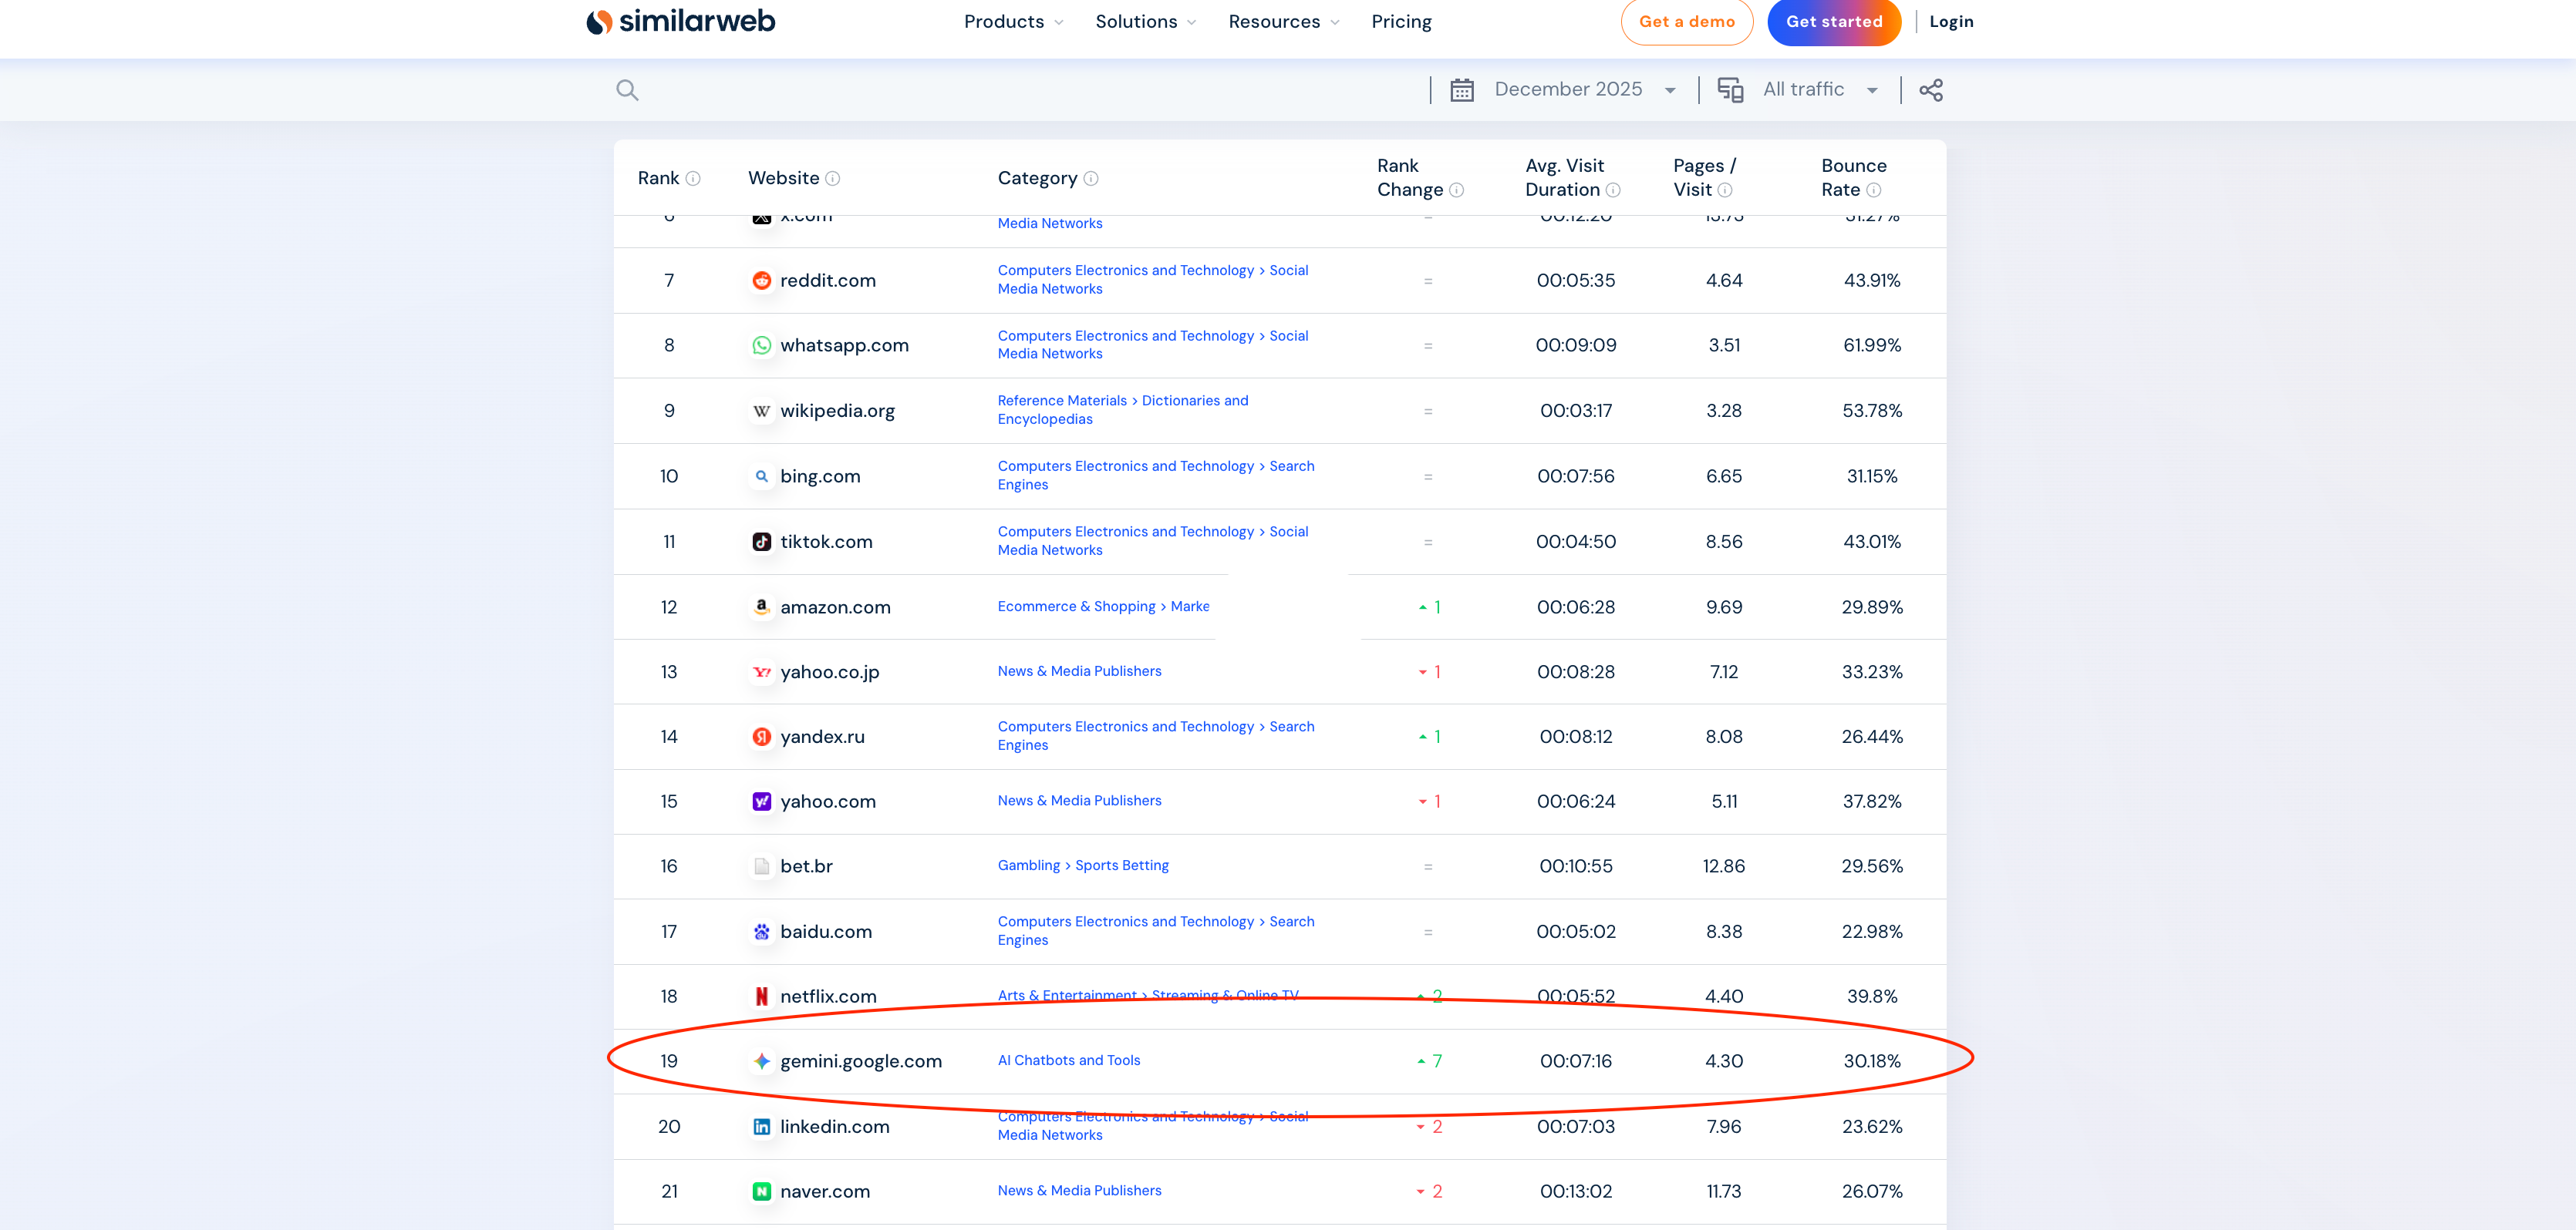The image size is (2576, 1230).
Task: Click the yahoo.co.jp favicon
Action: point(762,673)
